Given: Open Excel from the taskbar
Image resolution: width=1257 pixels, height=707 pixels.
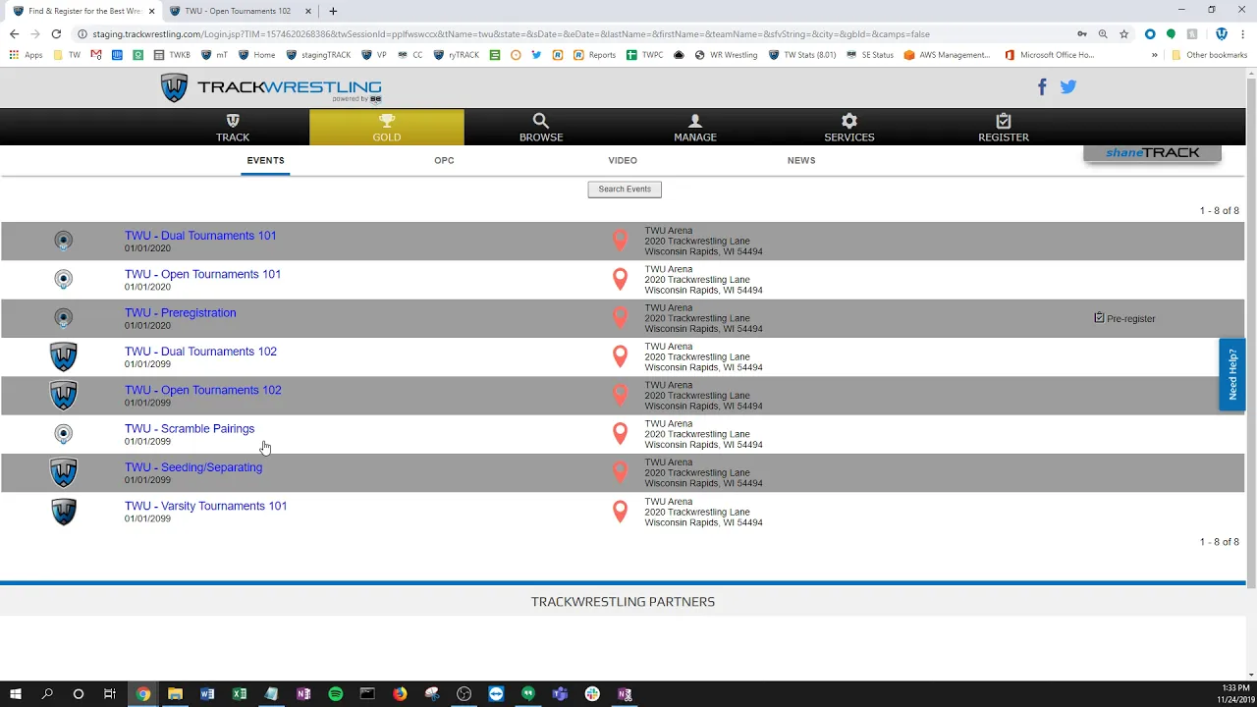Looking at the screenshot, I should [239, 694].
